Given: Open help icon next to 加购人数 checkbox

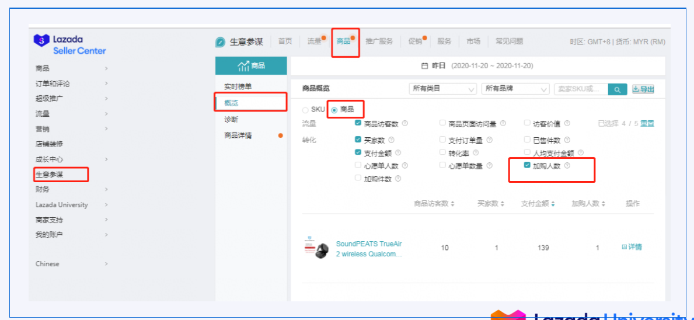Looking at the screenshot, I should coord(567,165).
